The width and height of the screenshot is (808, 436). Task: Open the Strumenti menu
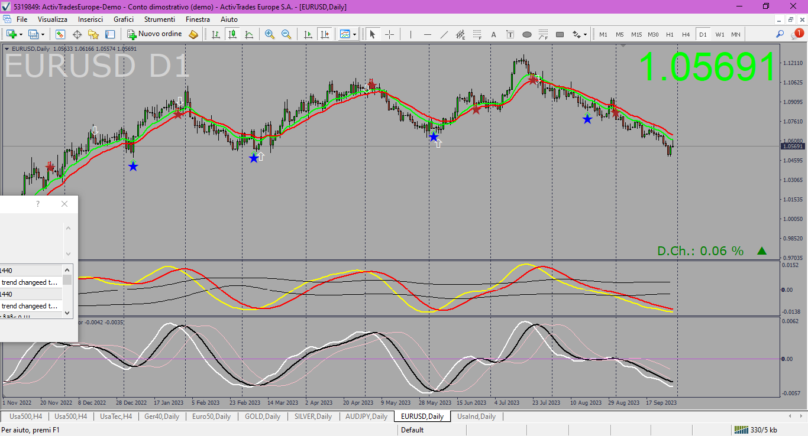(x=160, y=19)
